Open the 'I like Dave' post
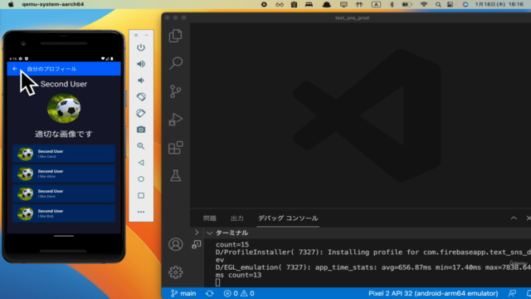The image size is (531, 299). click(64, 194)
